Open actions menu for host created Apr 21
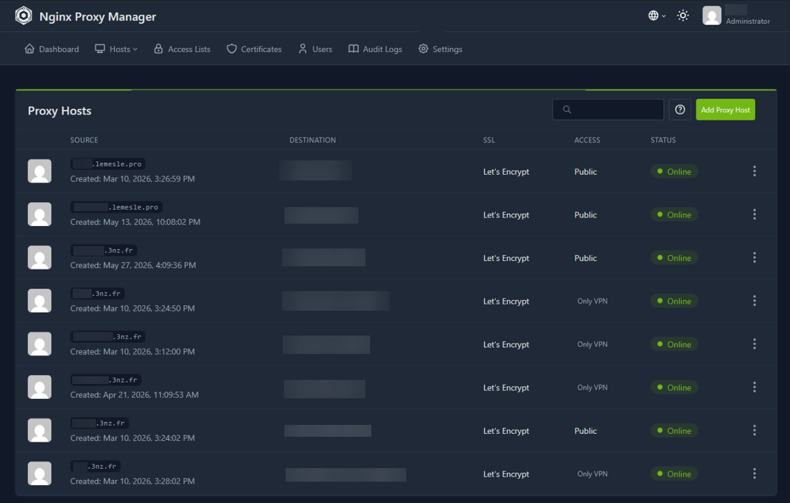The width and height of the screenshot is (790, 503). pyautogui.click(x=755, y=387)
